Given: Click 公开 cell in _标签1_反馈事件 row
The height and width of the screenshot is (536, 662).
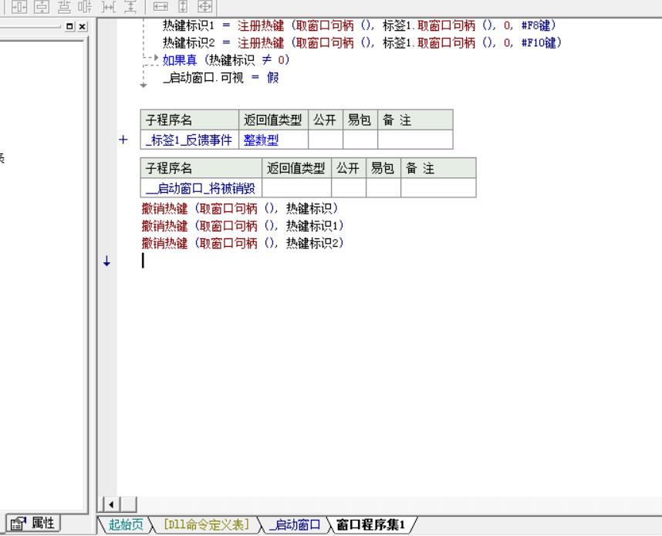Looking at the screenshot, I should click(x=326, y=140).
